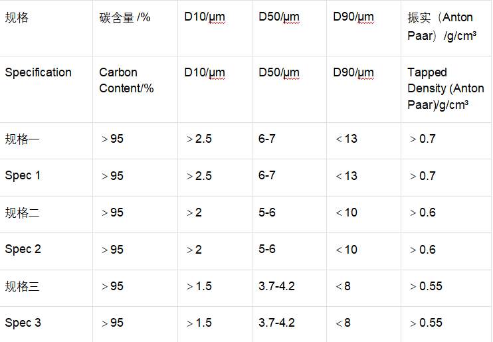Select the Spec 3 row label
The image size is (493, 342).
[x=23, y=323]
